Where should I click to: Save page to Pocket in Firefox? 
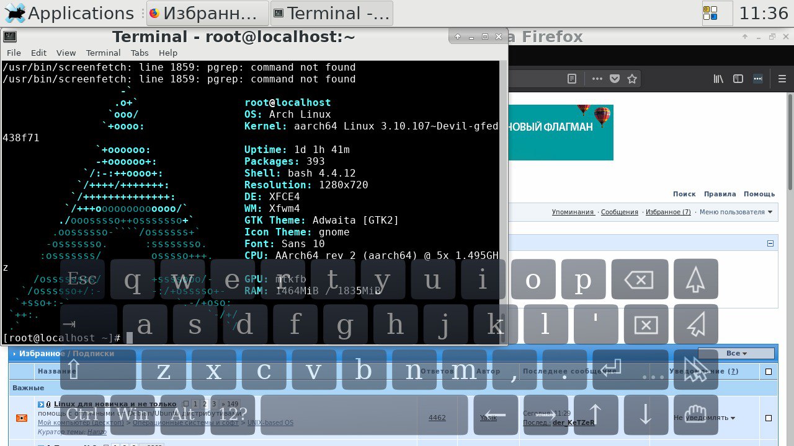point(614,79)
